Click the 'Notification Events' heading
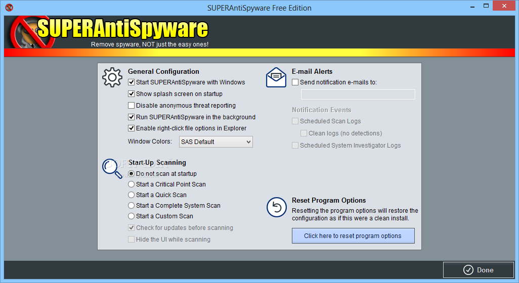The width and height of the screenshot is (519, 283). 321,110
